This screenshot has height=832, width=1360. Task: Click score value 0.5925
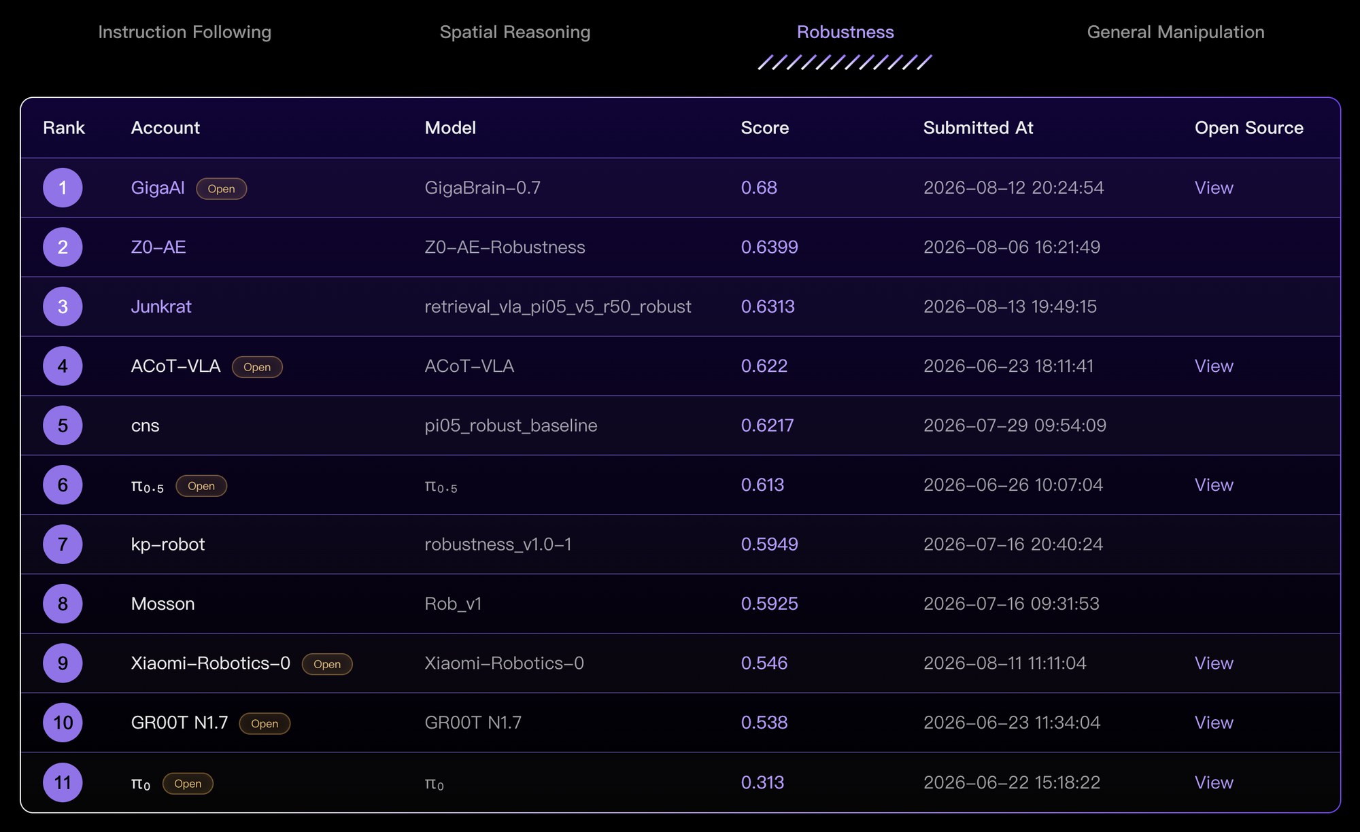coord(769,604)
